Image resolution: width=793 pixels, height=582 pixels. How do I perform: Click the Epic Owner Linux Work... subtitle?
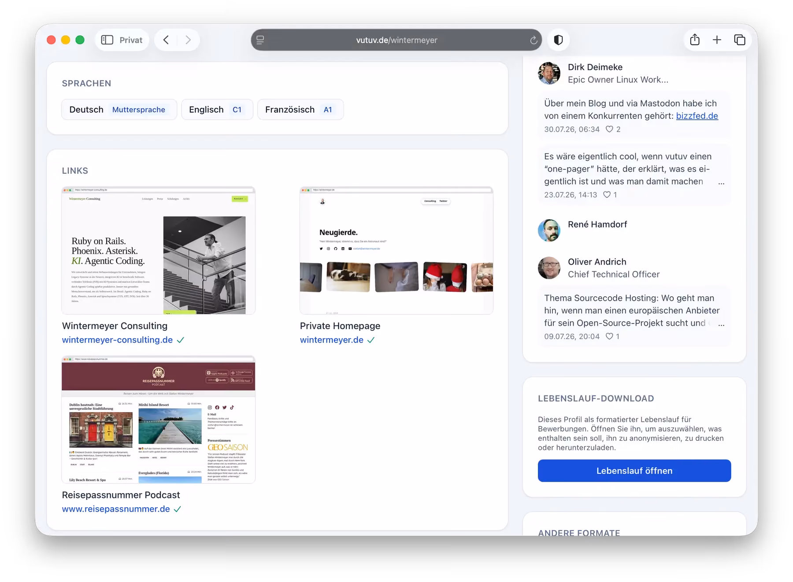point(618,80)
